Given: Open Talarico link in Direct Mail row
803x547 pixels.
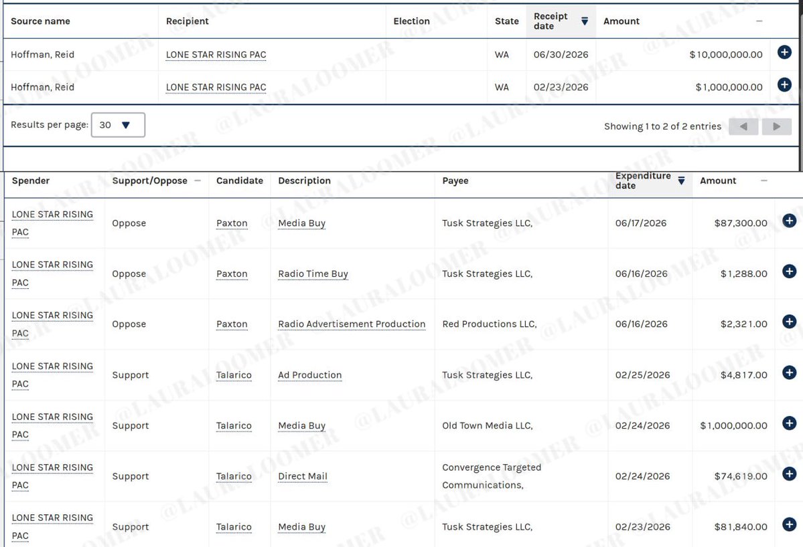Looking at the screenshot, I should coord(234,476).
